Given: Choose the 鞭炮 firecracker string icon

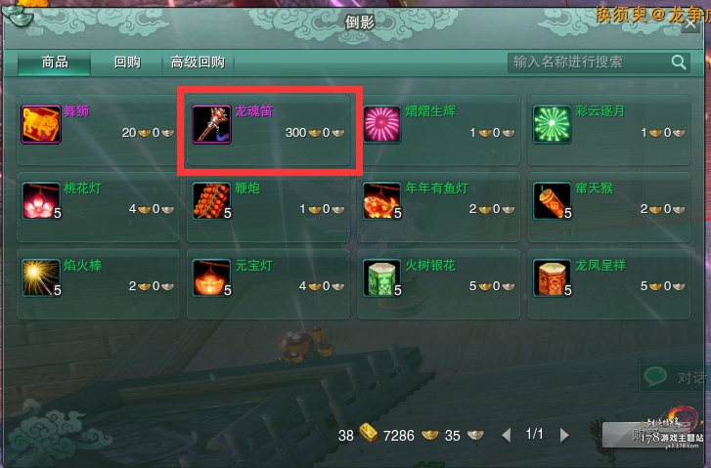Looking at the screenshot, I should click(211, 201).
